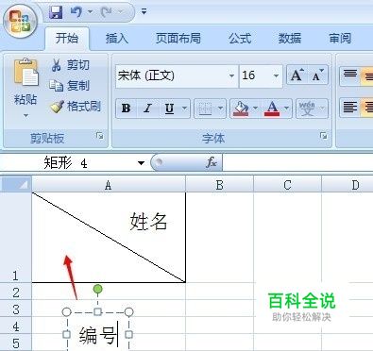The image size is (373, 351).
Task: Click the top-left corner handle of the text box
Action: [x=66, y=311]
